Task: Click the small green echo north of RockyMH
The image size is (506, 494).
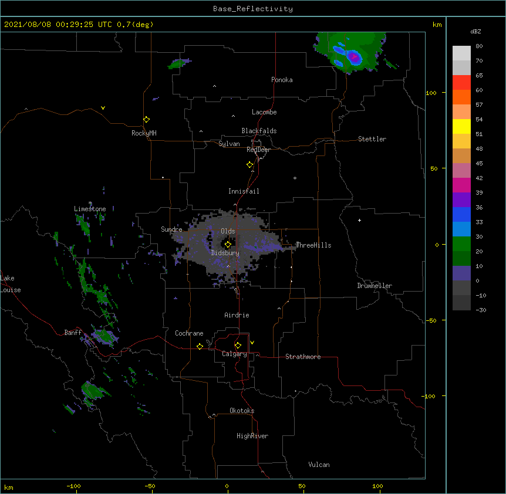Action: tap(178, 63)
